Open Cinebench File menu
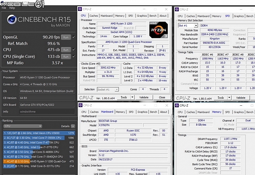 [x=4, y=8]
